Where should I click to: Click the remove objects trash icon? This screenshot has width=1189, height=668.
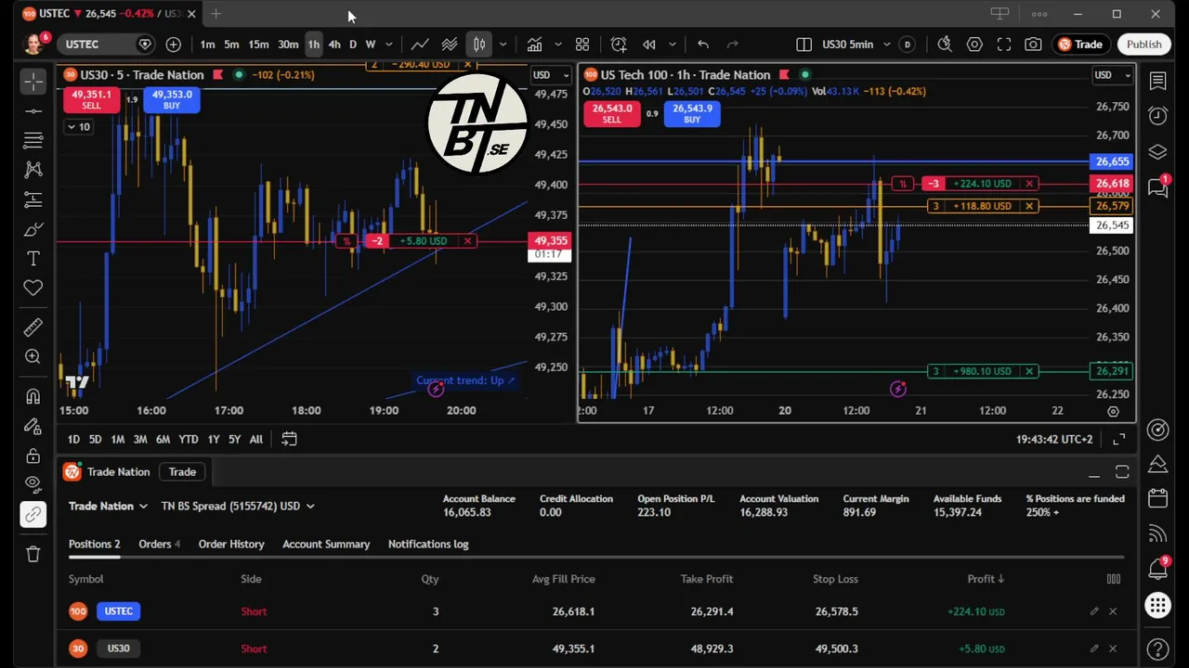click(x=33, y=555)
